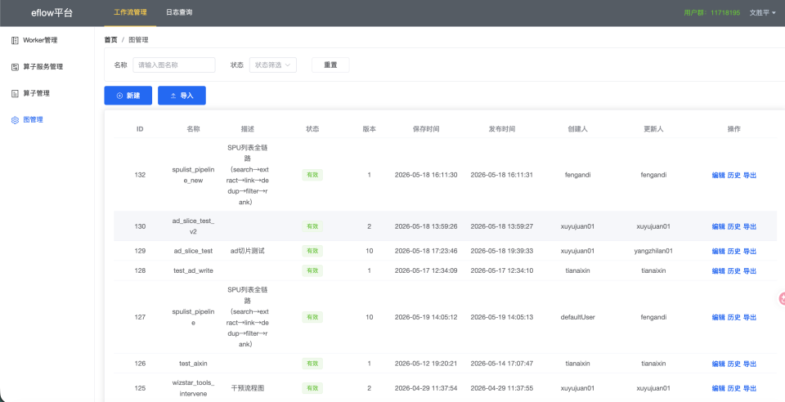The height and width of the screenshot is (402, 785).
Task: Click the 导入 button
Action: pyautogui.click(x=182, y=96)
